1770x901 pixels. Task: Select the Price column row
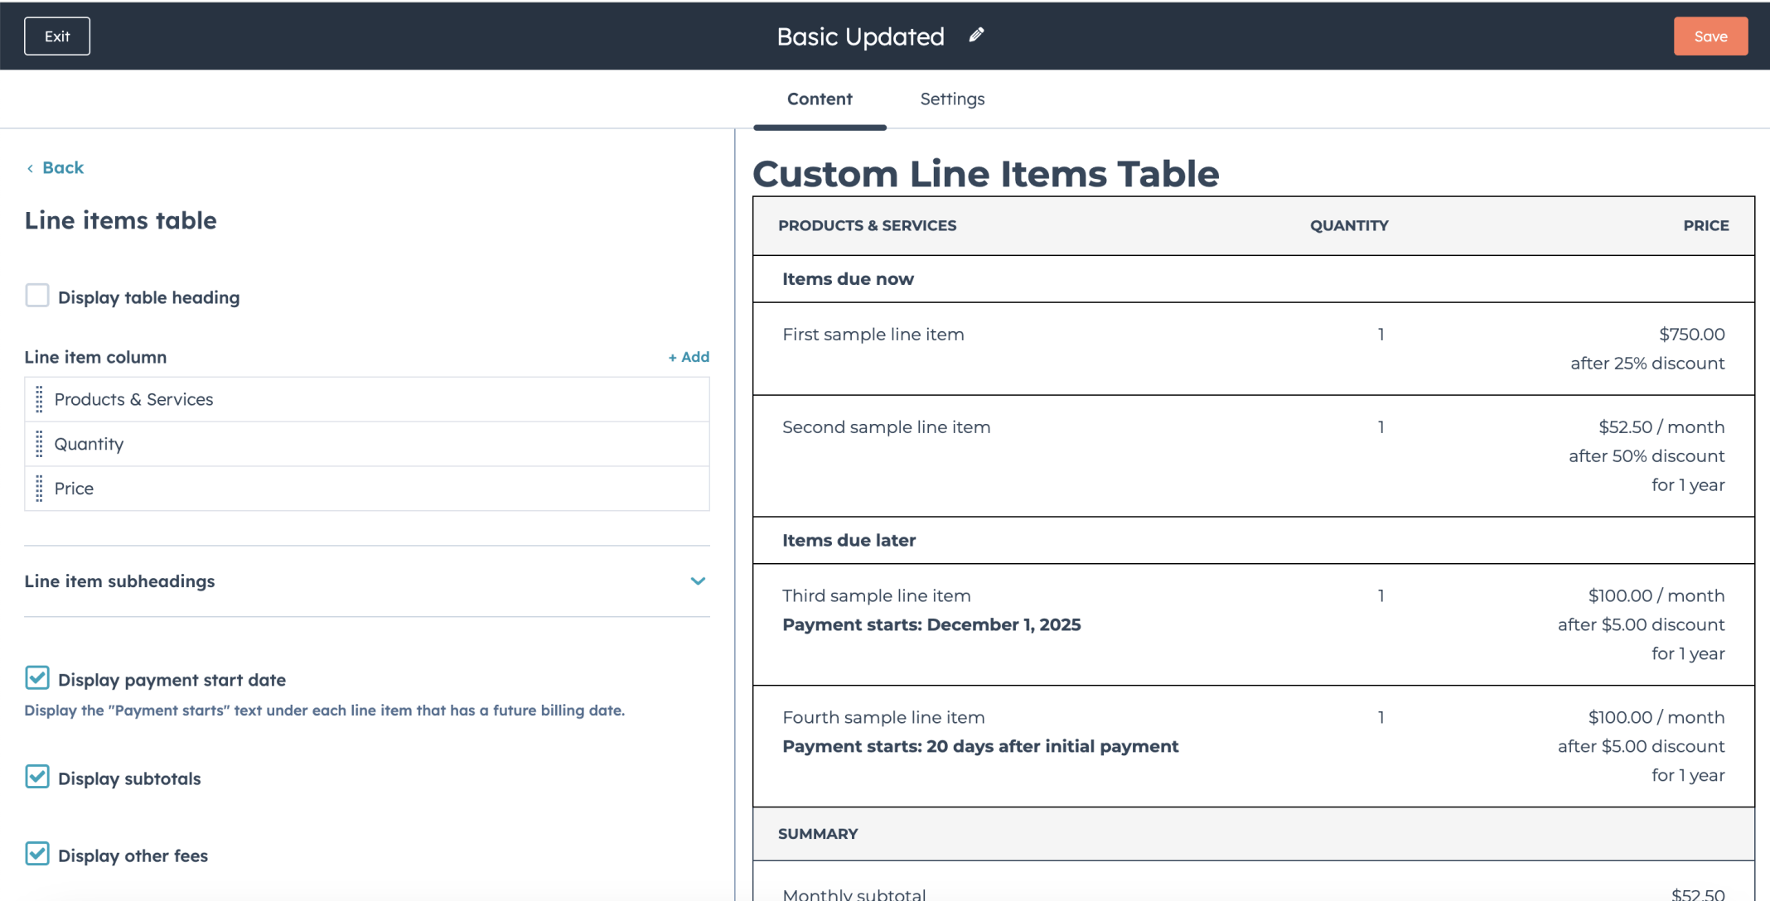pyautogui.click(x=367, y=489)
